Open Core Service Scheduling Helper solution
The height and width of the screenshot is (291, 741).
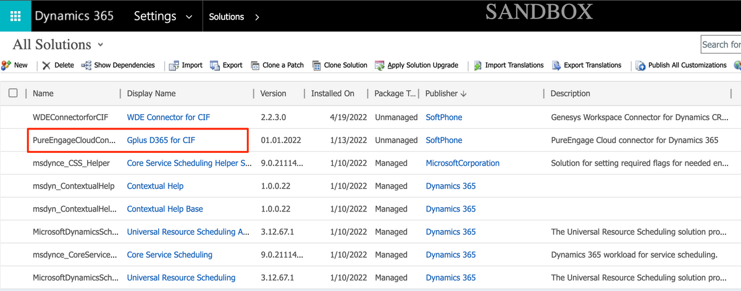pyautogui.click(x=190, y=163)
